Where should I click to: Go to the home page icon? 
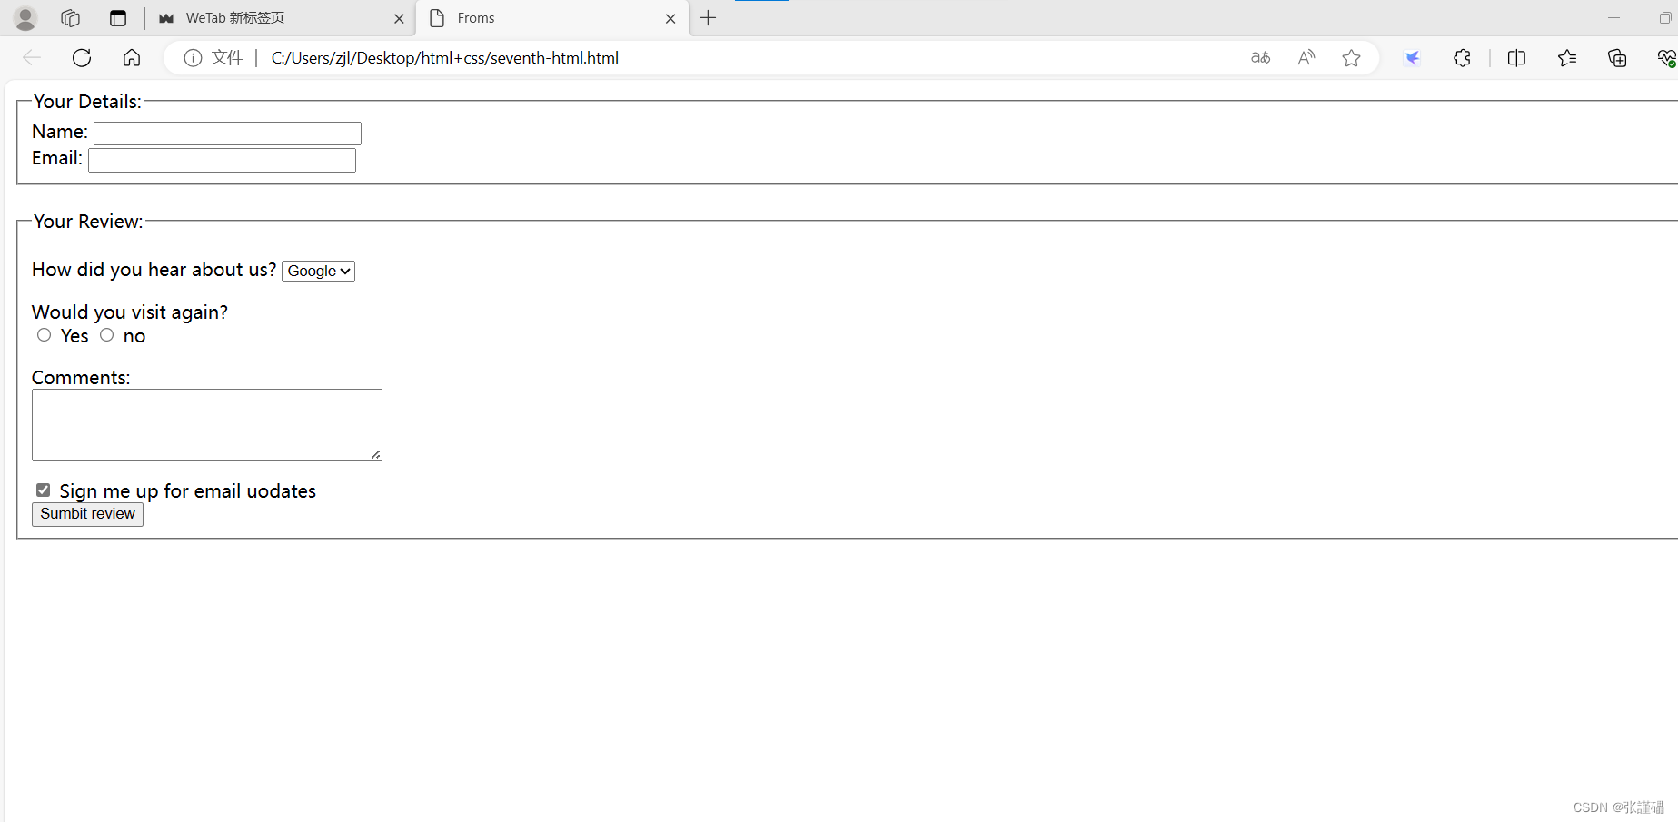[x=132, y=58]
